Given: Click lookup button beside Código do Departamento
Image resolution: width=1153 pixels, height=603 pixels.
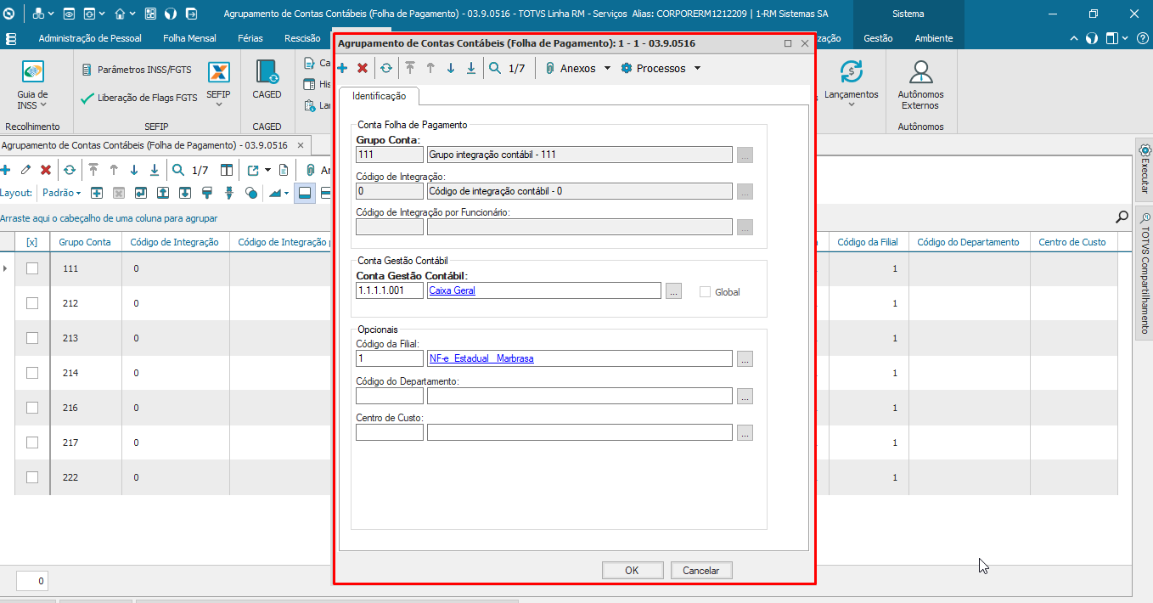Looking at the screenshot, I should pos(745,396).
